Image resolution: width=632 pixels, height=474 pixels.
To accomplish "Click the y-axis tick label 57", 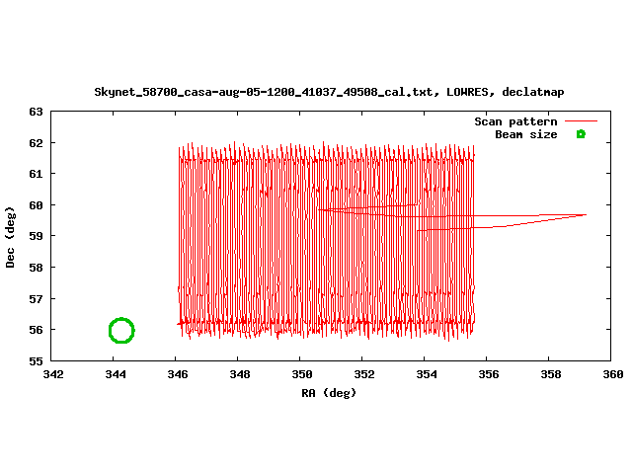I will click(36, 299).
